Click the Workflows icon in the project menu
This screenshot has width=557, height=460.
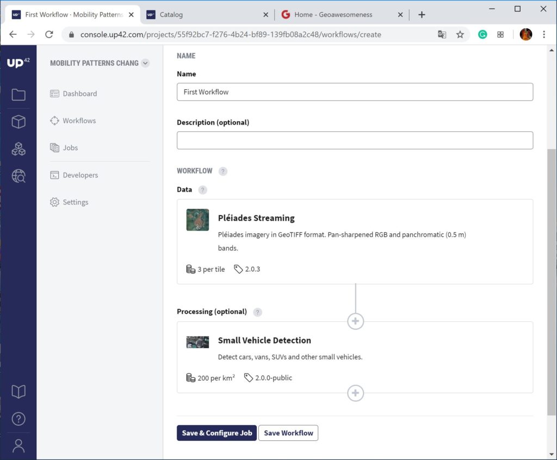pos(54,120)
